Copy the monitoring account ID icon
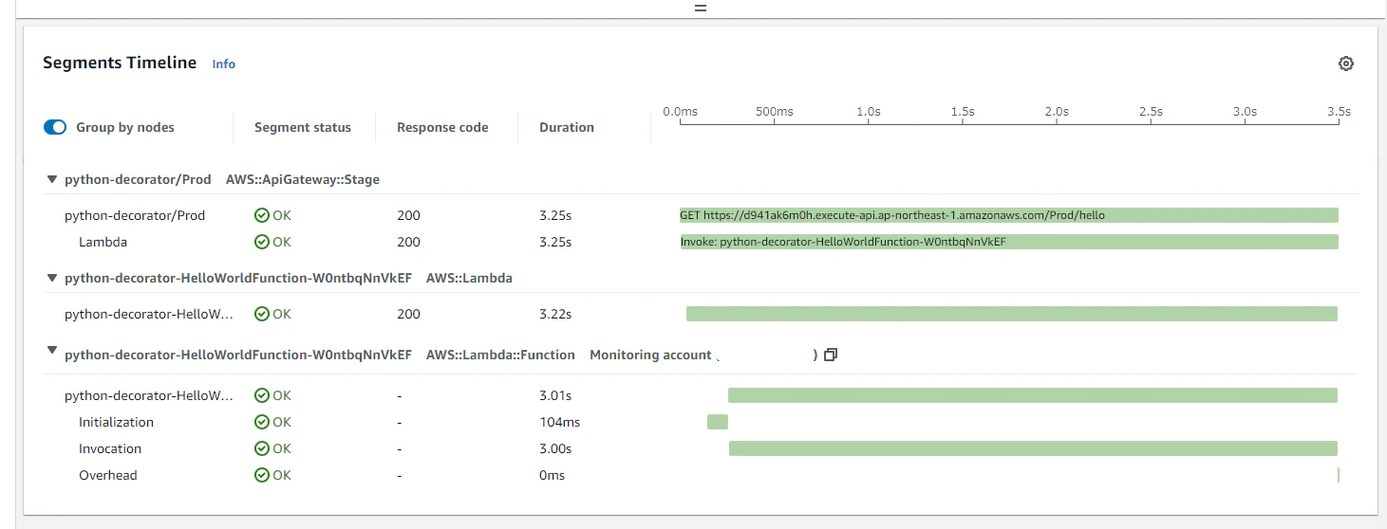Image resolution: width=1387 pixels, height=529 pixels. pyautogui.click(x=831, y=355)
